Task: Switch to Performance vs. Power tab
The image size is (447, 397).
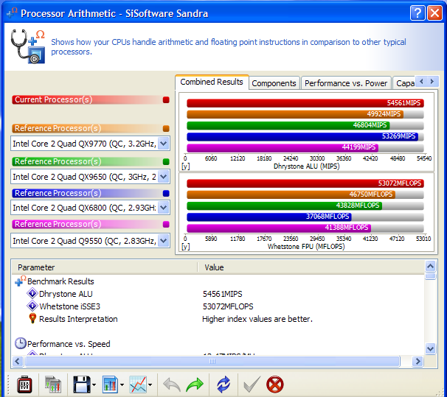Action: (x=346, y=83)
